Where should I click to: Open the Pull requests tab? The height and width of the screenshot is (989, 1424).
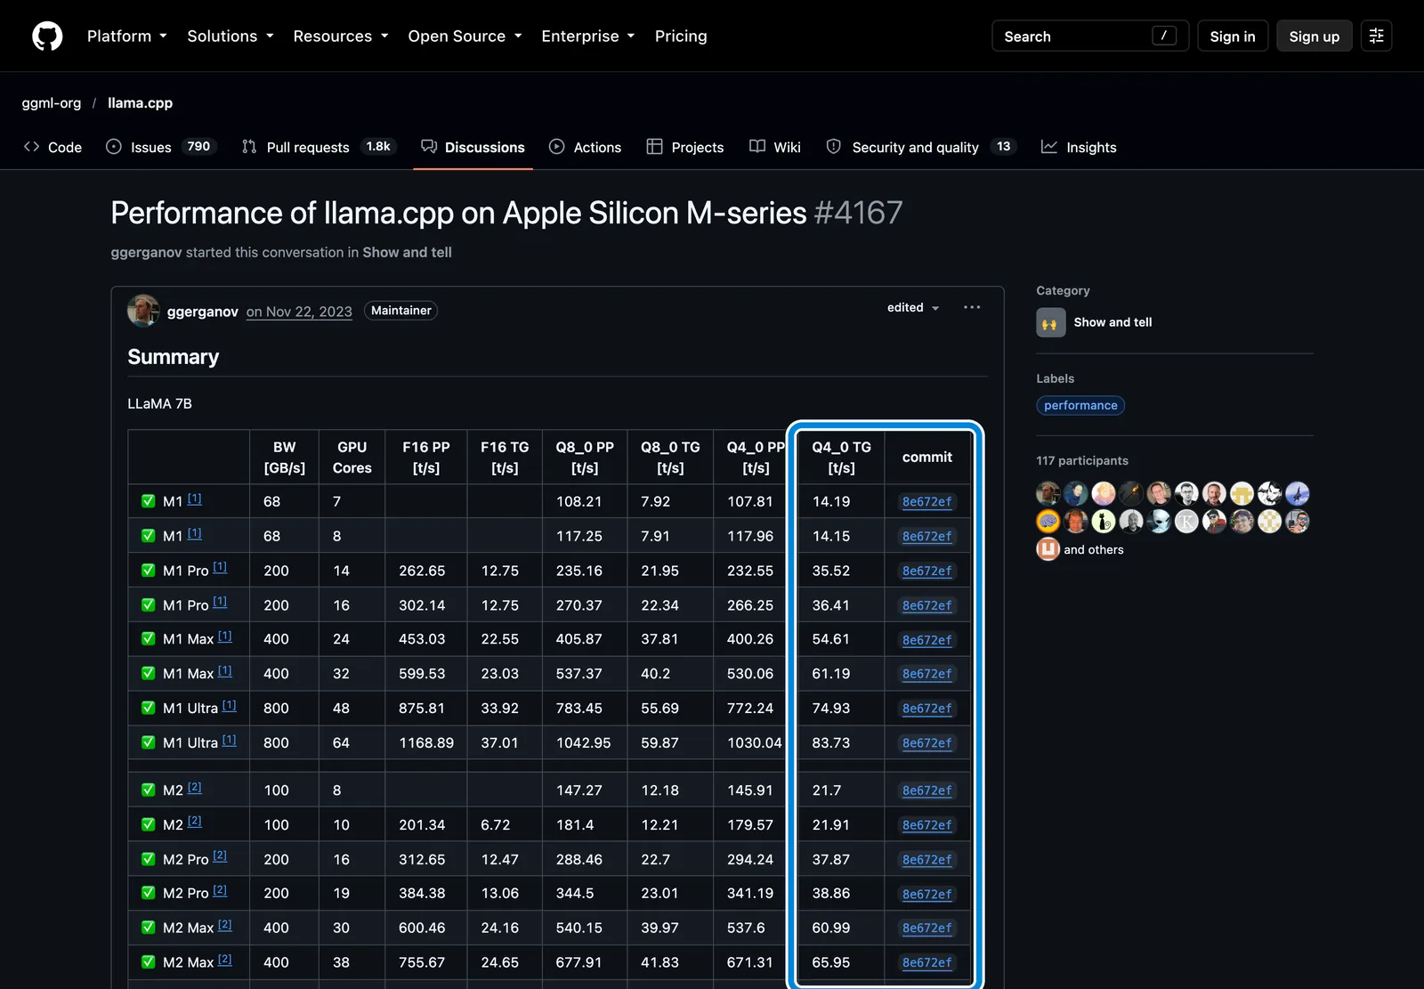coord(318,147)
